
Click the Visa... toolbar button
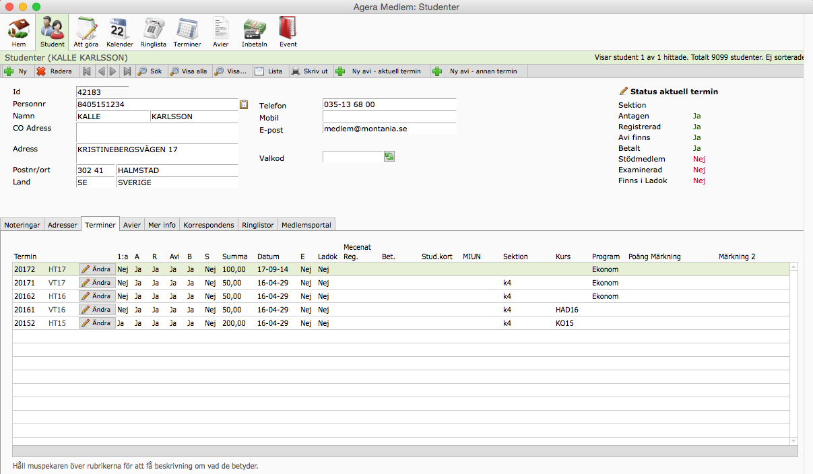[x=231, y=71]
